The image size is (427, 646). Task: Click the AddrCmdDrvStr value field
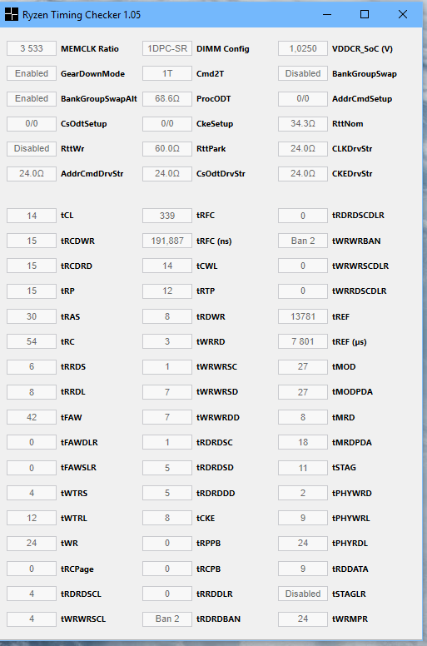pos(32,173)
